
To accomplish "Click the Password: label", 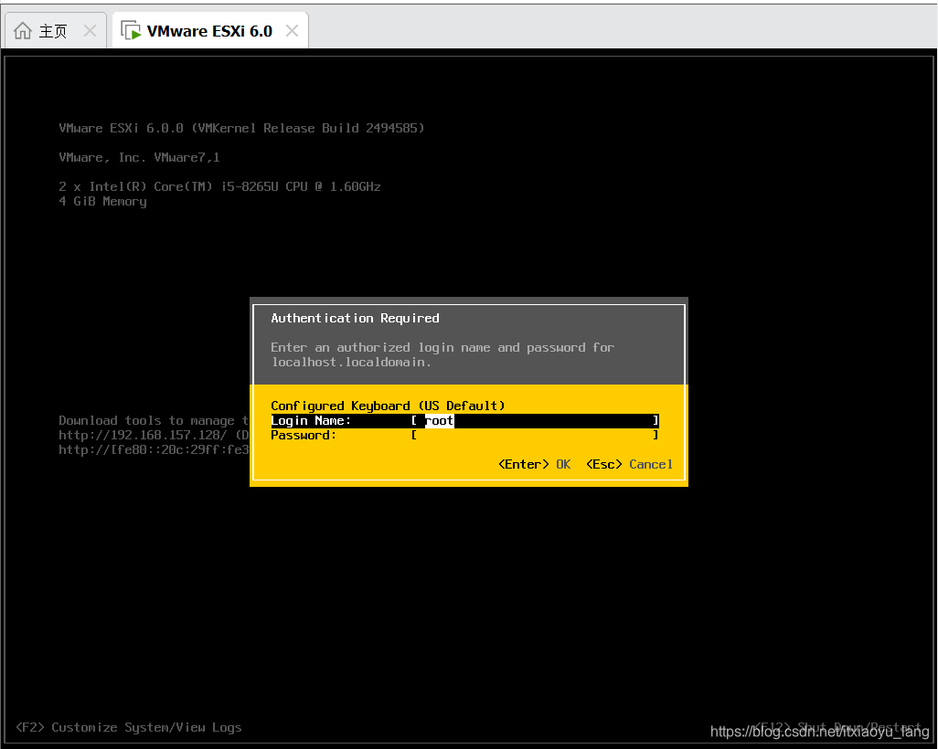I will point(304,435).
